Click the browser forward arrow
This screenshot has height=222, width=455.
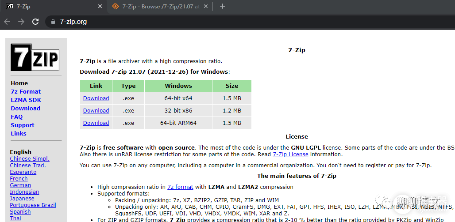tap(21, 22)
